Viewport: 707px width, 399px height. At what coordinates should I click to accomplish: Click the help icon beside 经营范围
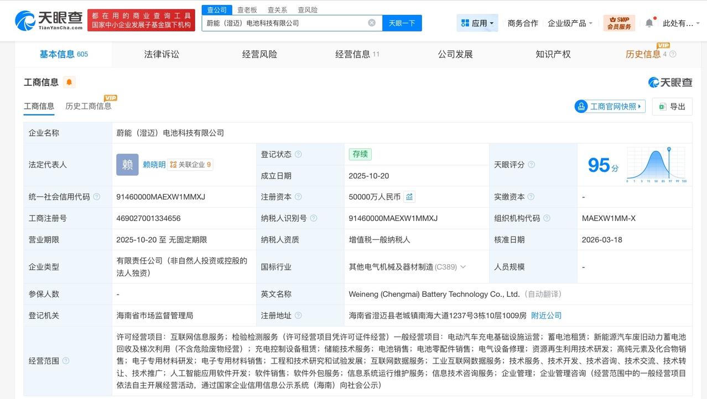point(66,360)
